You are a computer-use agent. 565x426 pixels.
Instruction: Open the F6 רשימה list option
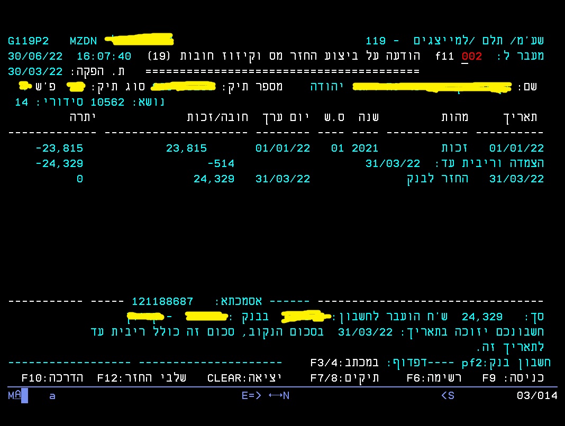click(434, 378)
